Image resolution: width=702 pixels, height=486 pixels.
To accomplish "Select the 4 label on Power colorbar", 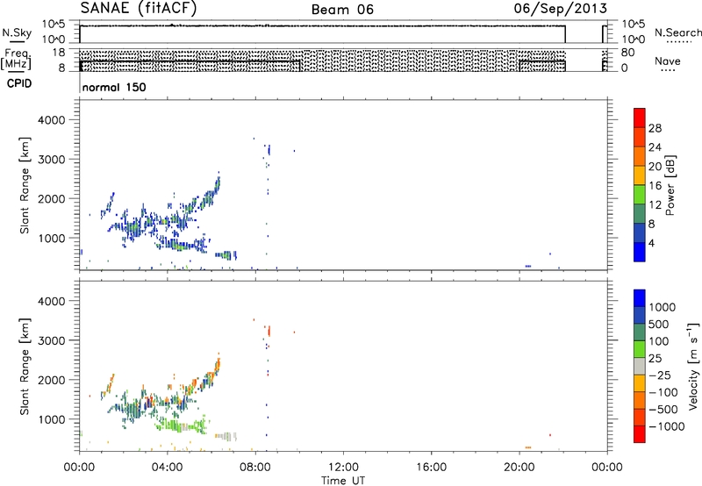I will [651, 244].
